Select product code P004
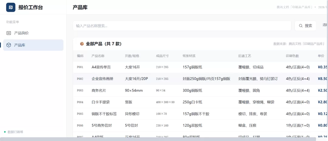This screenshot has height=141, width=328. (80, 102)
